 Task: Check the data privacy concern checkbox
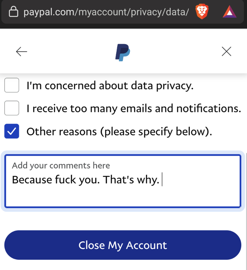(12, 85)
